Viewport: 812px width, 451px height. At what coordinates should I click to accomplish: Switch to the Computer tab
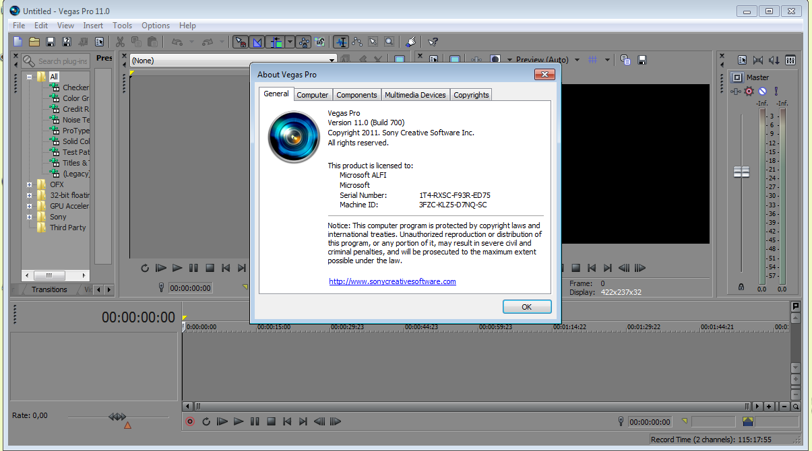pos(313,95)
